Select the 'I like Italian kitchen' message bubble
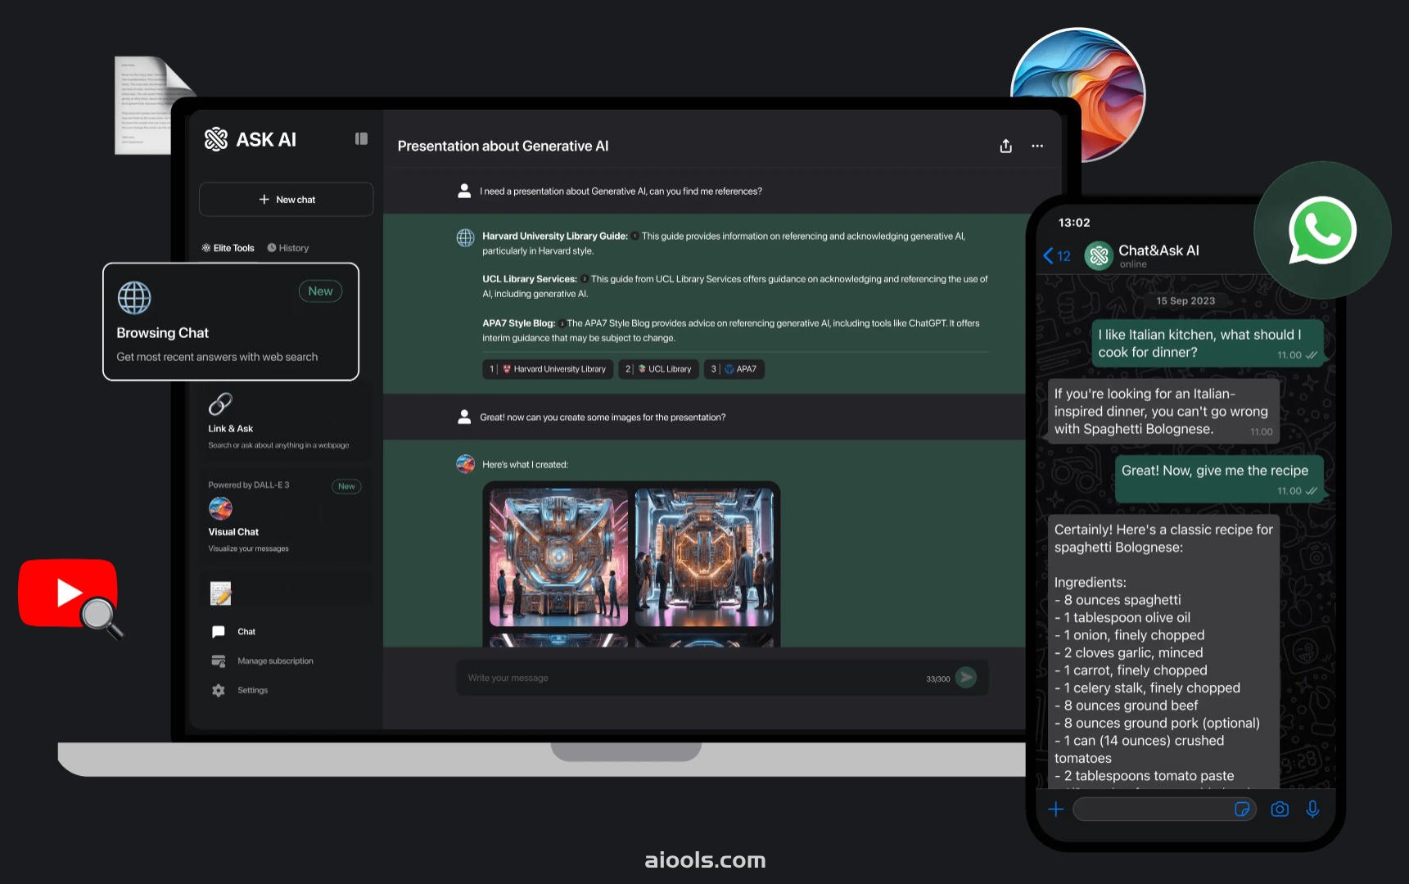The width and height of the screenshot is (1409, 884). [x=1208, y=344]
